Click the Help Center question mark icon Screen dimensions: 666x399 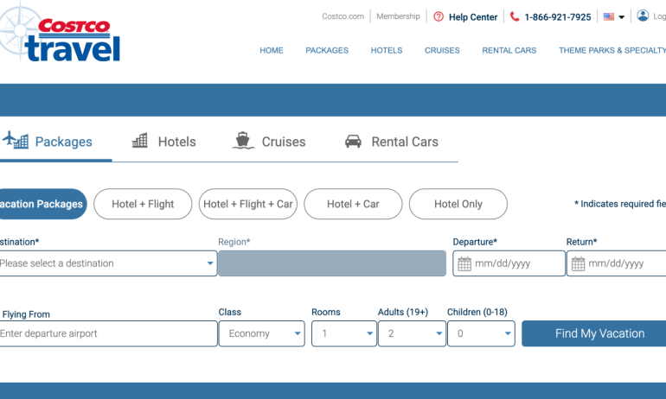pyautogui.click(x=439, y=16)
